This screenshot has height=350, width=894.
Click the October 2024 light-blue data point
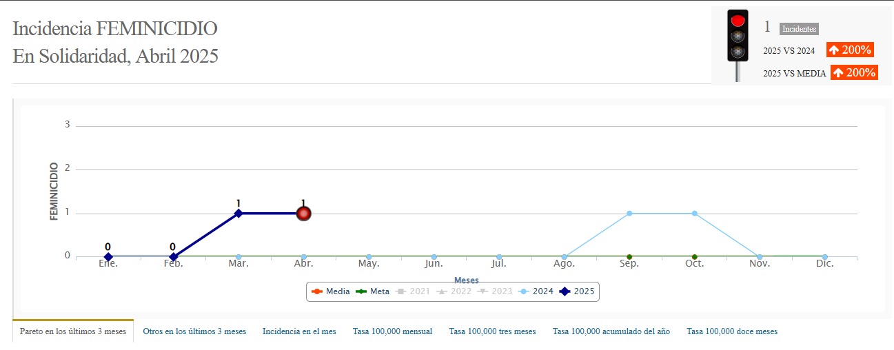(694, 214)
